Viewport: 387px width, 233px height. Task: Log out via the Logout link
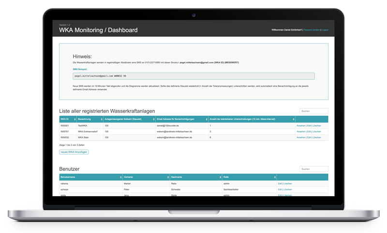tap(325, 30)
